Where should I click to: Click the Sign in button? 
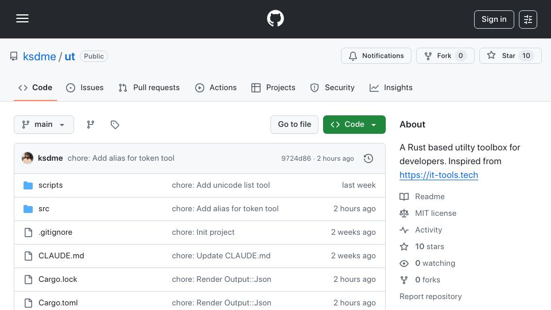(494, 20)
